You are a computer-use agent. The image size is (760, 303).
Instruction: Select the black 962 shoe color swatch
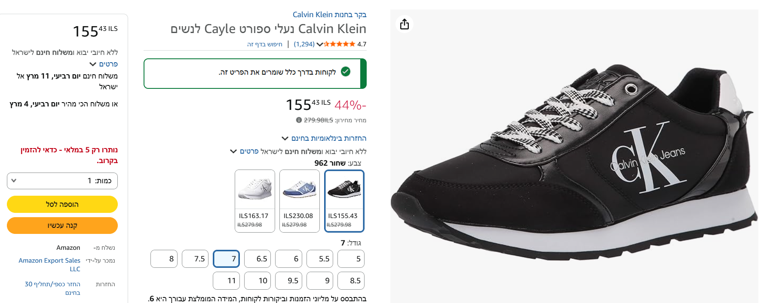[344, 200]
